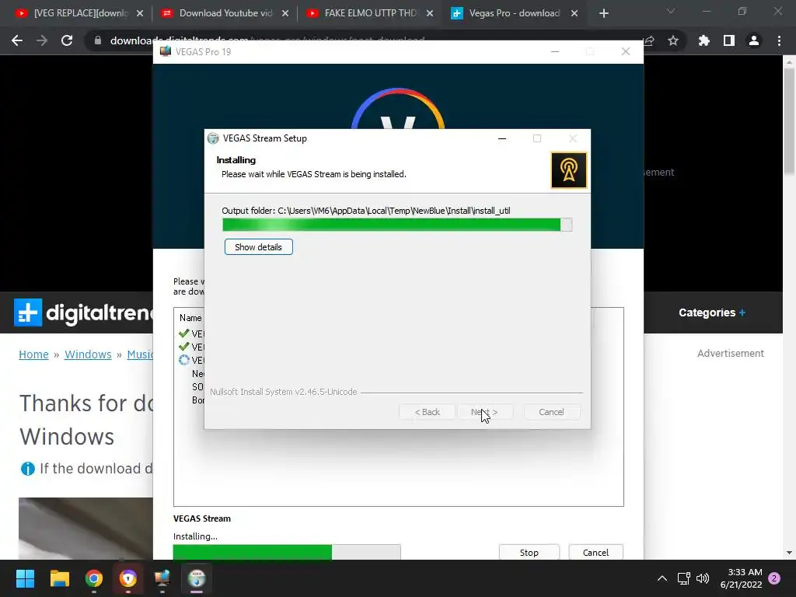Open Chrome from the taskbar
The height and width of the screenshot is (597, 796).
pyautogui.click(x=94, y=578)
